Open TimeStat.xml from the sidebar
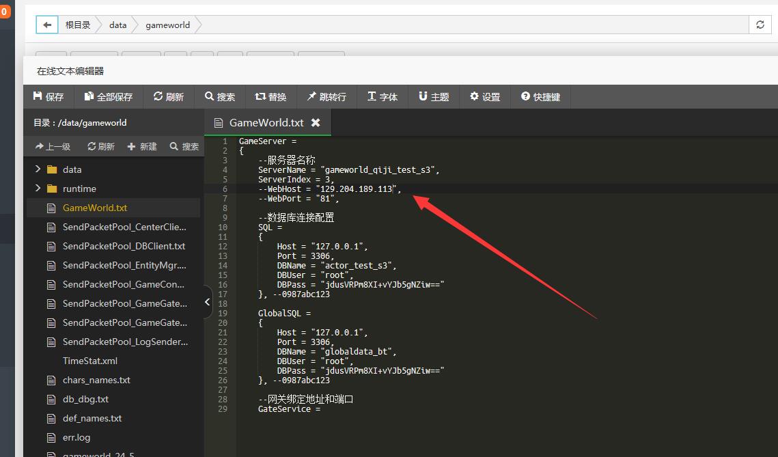The image size is (778, 457). (x=90, y=361)
